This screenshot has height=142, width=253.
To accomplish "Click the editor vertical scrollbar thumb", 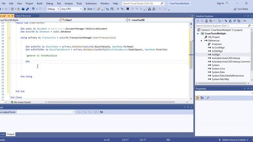I will pyautogui.click(x=191, y=55).
